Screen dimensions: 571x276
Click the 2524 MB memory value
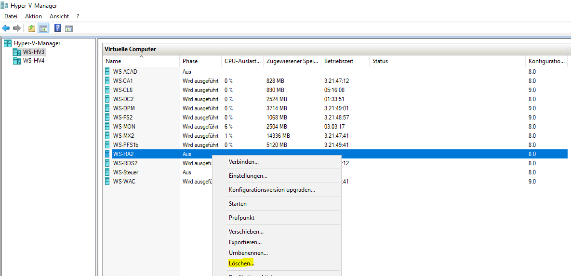coord(277,99)
